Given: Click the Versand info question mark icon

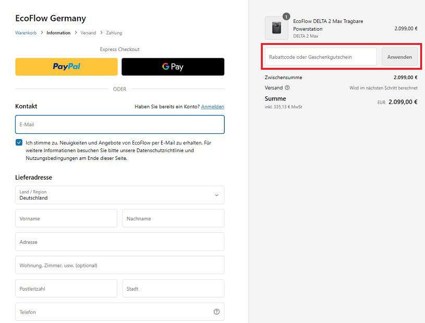Looking at the screenshot, I should click(x=287, y=88).
